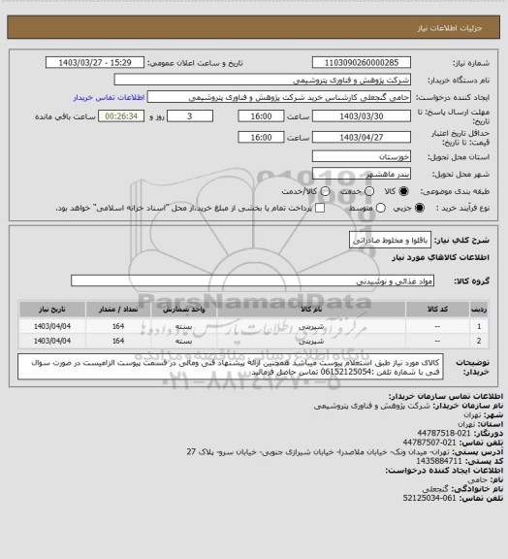Select the خدمت radio button

click(369, 191)
